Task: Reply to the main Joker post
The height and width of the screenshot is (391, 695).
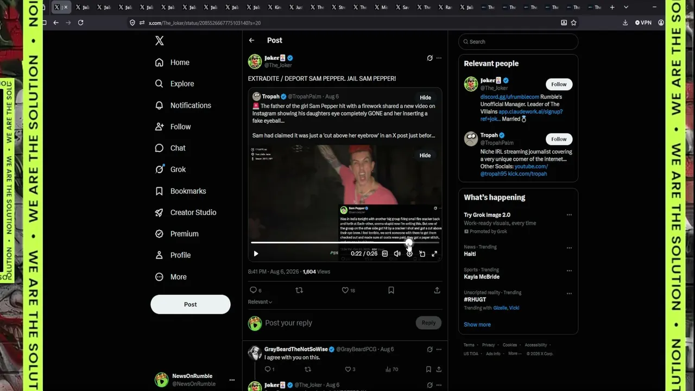Action: (255, 290)
